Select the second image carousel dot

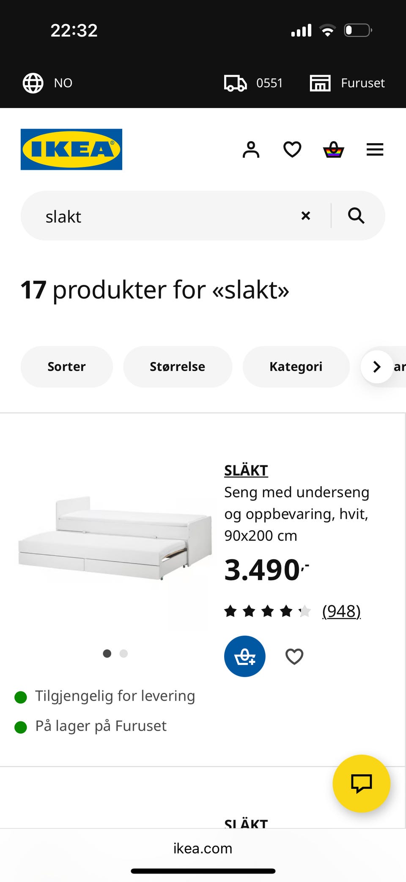click(123, 654)
